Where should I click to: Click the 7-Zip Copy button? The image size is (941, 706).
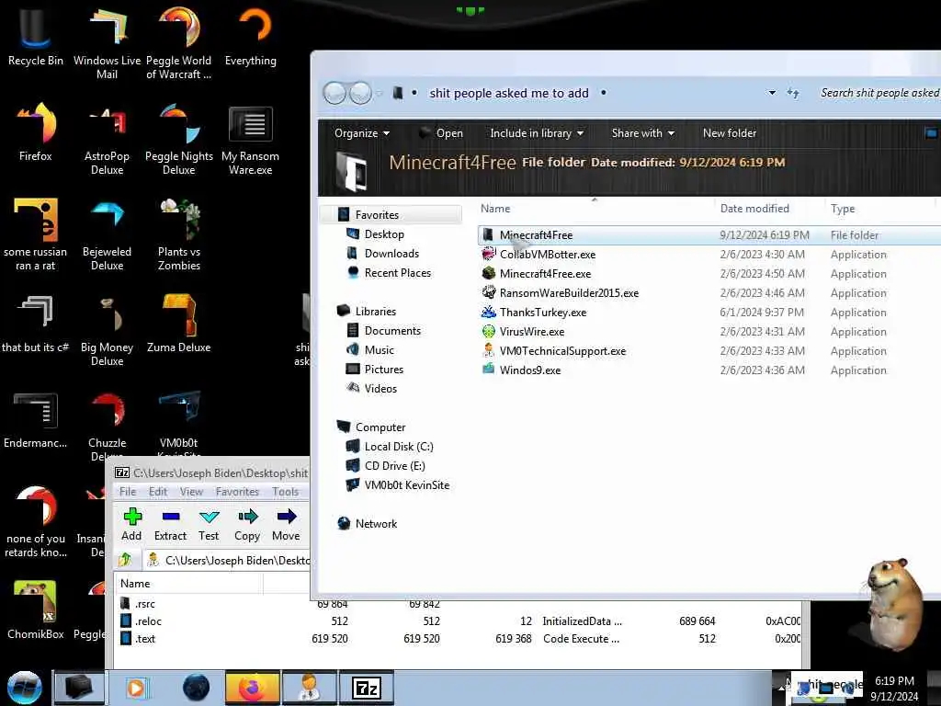coord(247,525)
